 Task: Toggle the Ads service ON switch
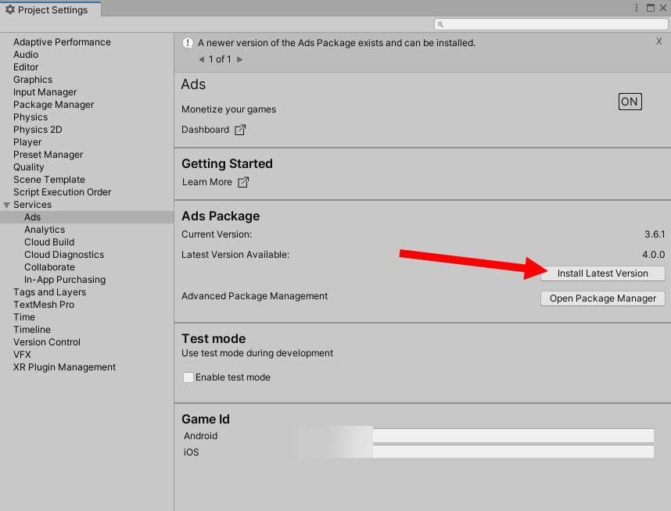pos(630,102)
